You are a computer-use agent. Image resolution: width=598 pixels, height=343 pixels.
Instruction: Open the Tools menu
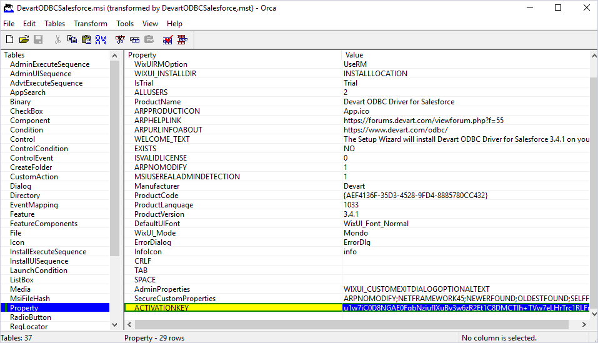(x=125, y=24)
